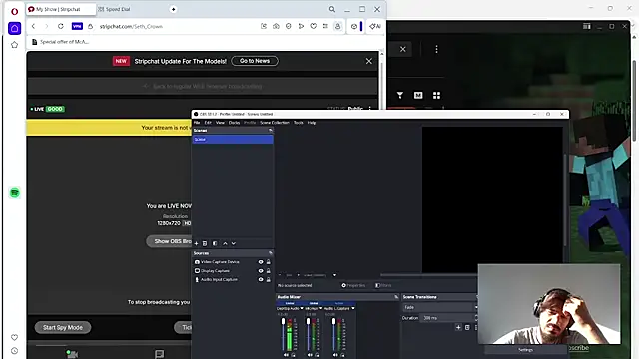The width and height of the screenshot is (639, 359).
Task: Add a new scene in OBS Scenes panel
Action: click(x=196, y=243)
